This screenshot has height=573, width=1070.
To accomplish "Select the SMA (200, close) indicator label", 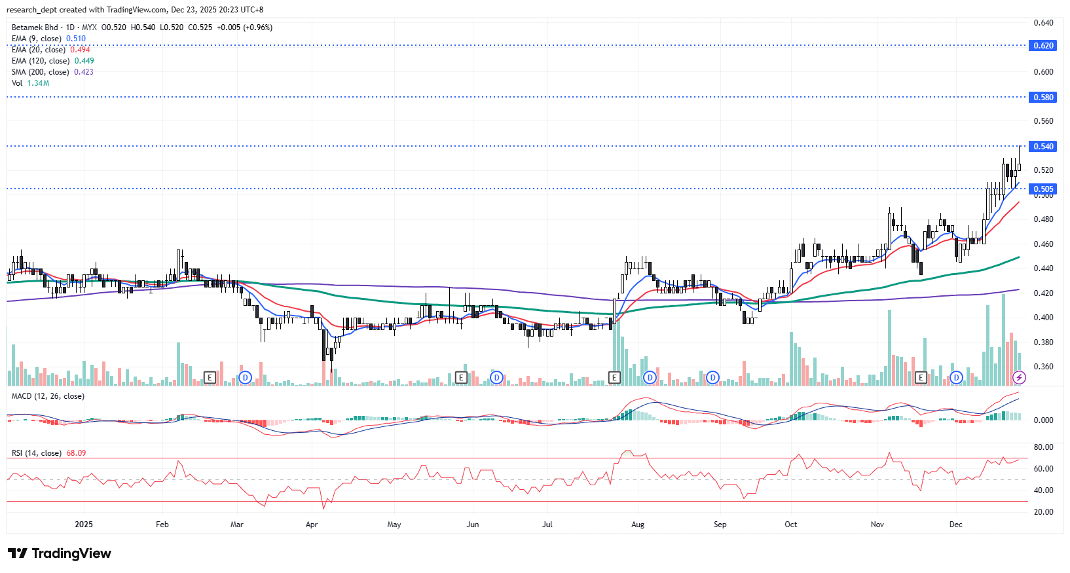I will (x=40, y=72).
